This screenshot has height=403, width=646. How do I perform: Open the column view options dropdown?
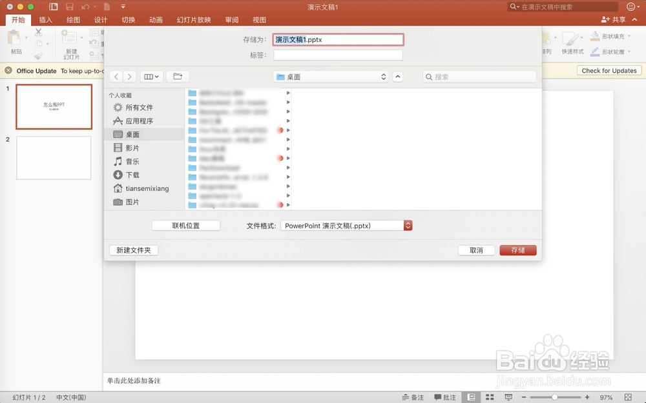[x=151, y=76]
